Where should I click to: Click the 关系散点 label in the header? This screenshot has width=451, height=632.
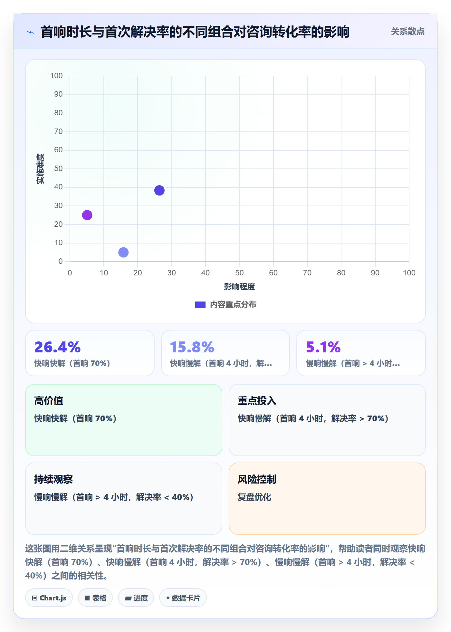coord(408,32)
